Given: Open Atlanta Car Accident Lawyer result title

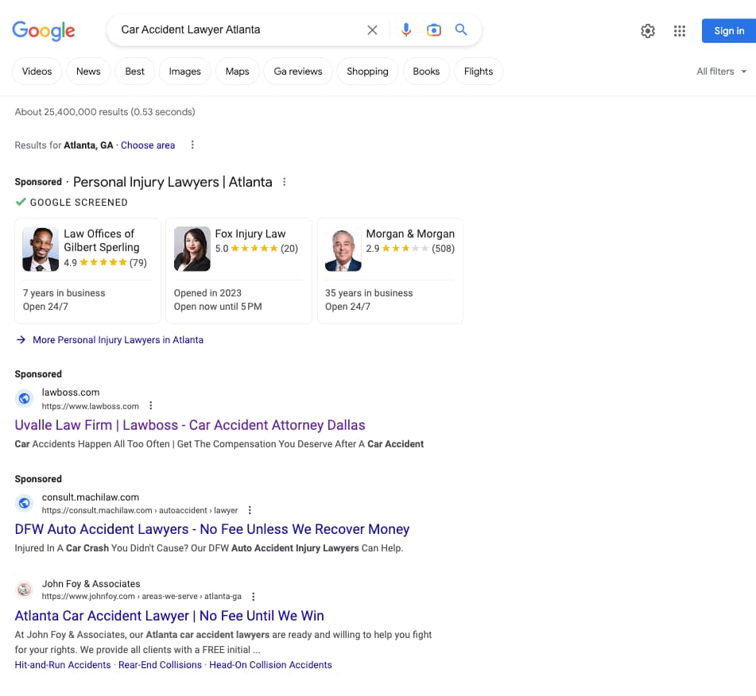Looking at the screenshot, I should pyautogui.click(x=169, y=616).
